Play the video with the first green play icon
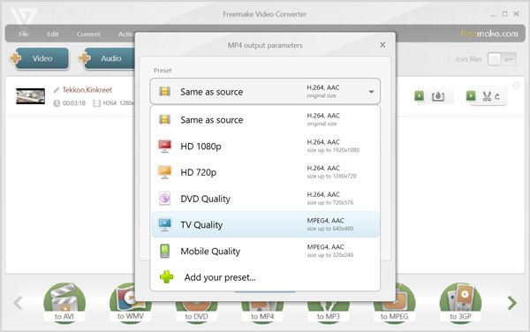530x332 pixels. tap(419, 96)
